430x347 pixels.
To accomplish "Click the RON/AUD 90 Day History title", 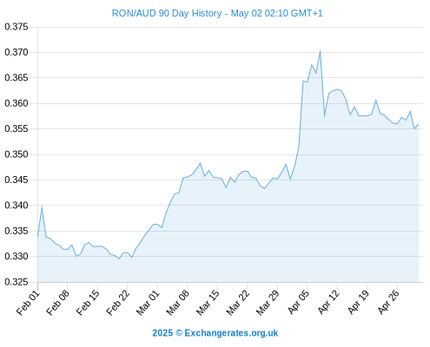I will coord(217,13).
